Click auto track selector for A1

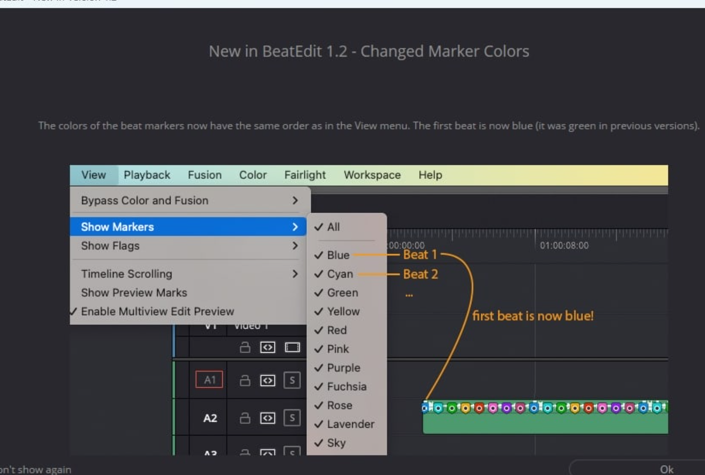pos(267,380)
